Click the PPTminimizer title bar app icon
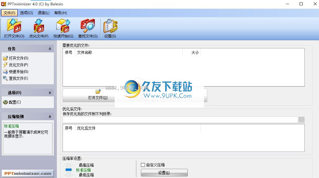 [x=4, y=4]
